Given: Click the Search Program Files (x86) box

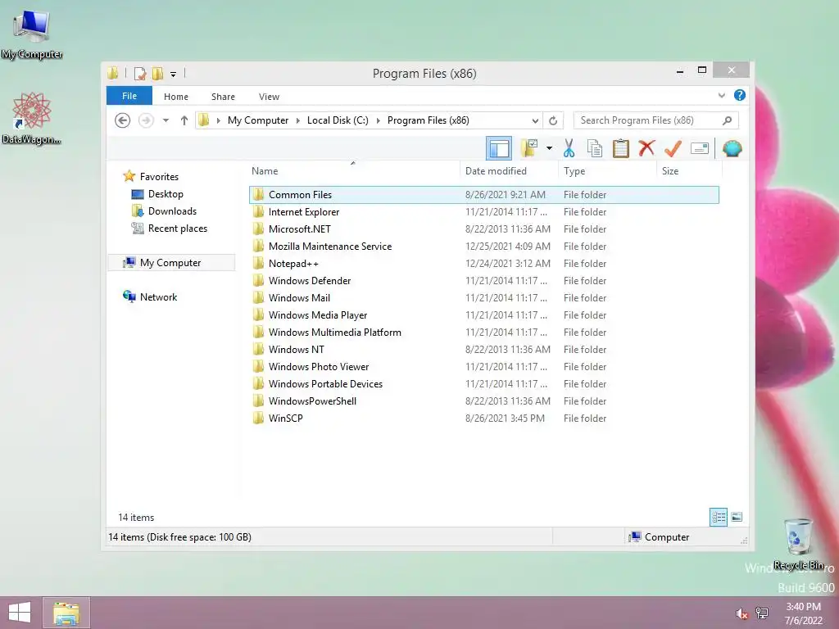Looking at the screenshot, I should point(656,120).
